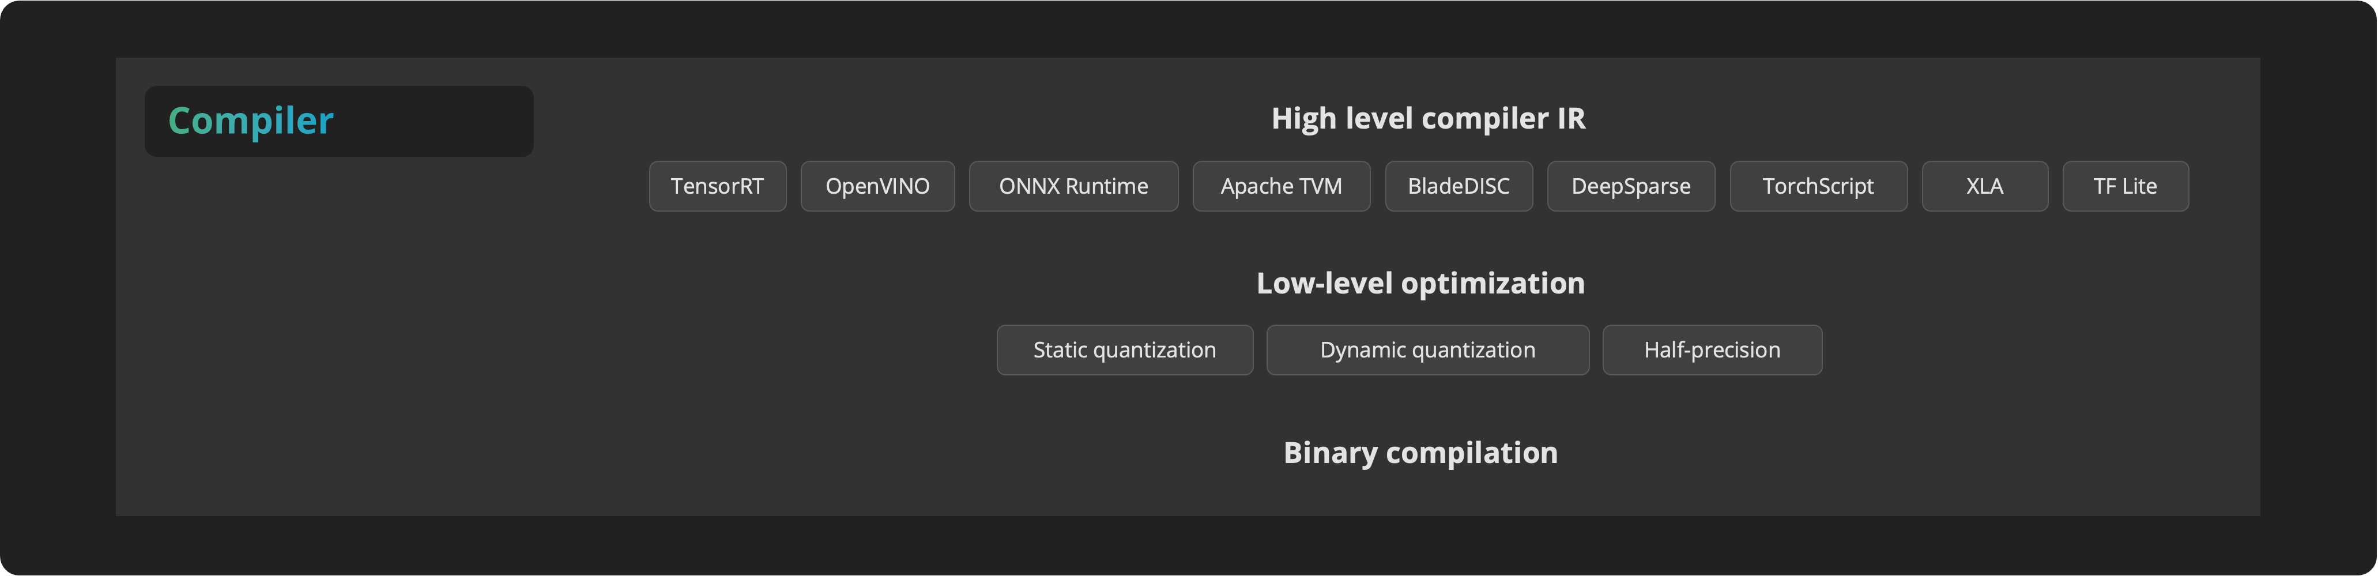Pick the DeepSparse option
2378x576 pixels.
1630,186
